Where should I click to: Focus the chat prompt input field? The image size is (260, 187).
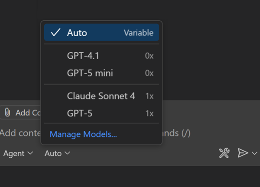pos(95,133)
